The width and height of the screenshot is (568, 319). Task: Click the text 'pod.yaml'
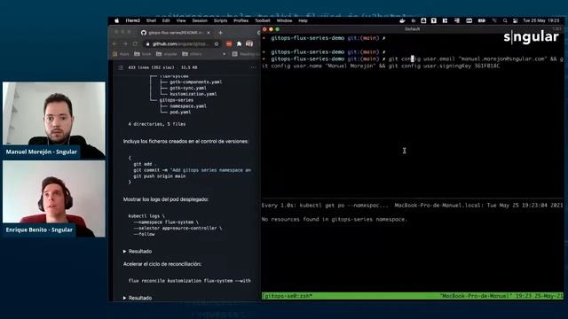pos(180,113)
